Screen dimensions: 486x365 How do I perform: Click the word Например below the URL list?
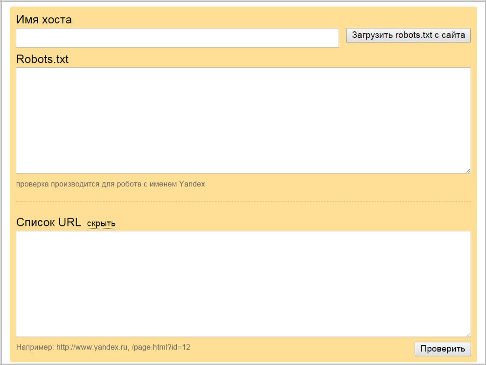[35, 347]
